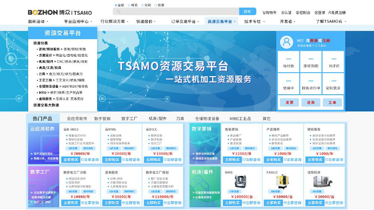This screenshot has height=210, width=374.
Task: Switch to the MRO工业品 product tab
Action: tap(240, 119)
